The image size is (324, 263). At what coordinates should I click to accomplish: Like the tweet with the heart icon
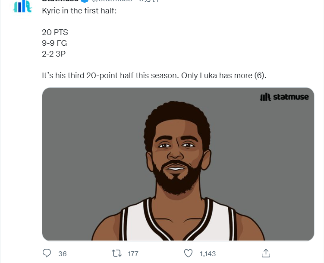188,253
